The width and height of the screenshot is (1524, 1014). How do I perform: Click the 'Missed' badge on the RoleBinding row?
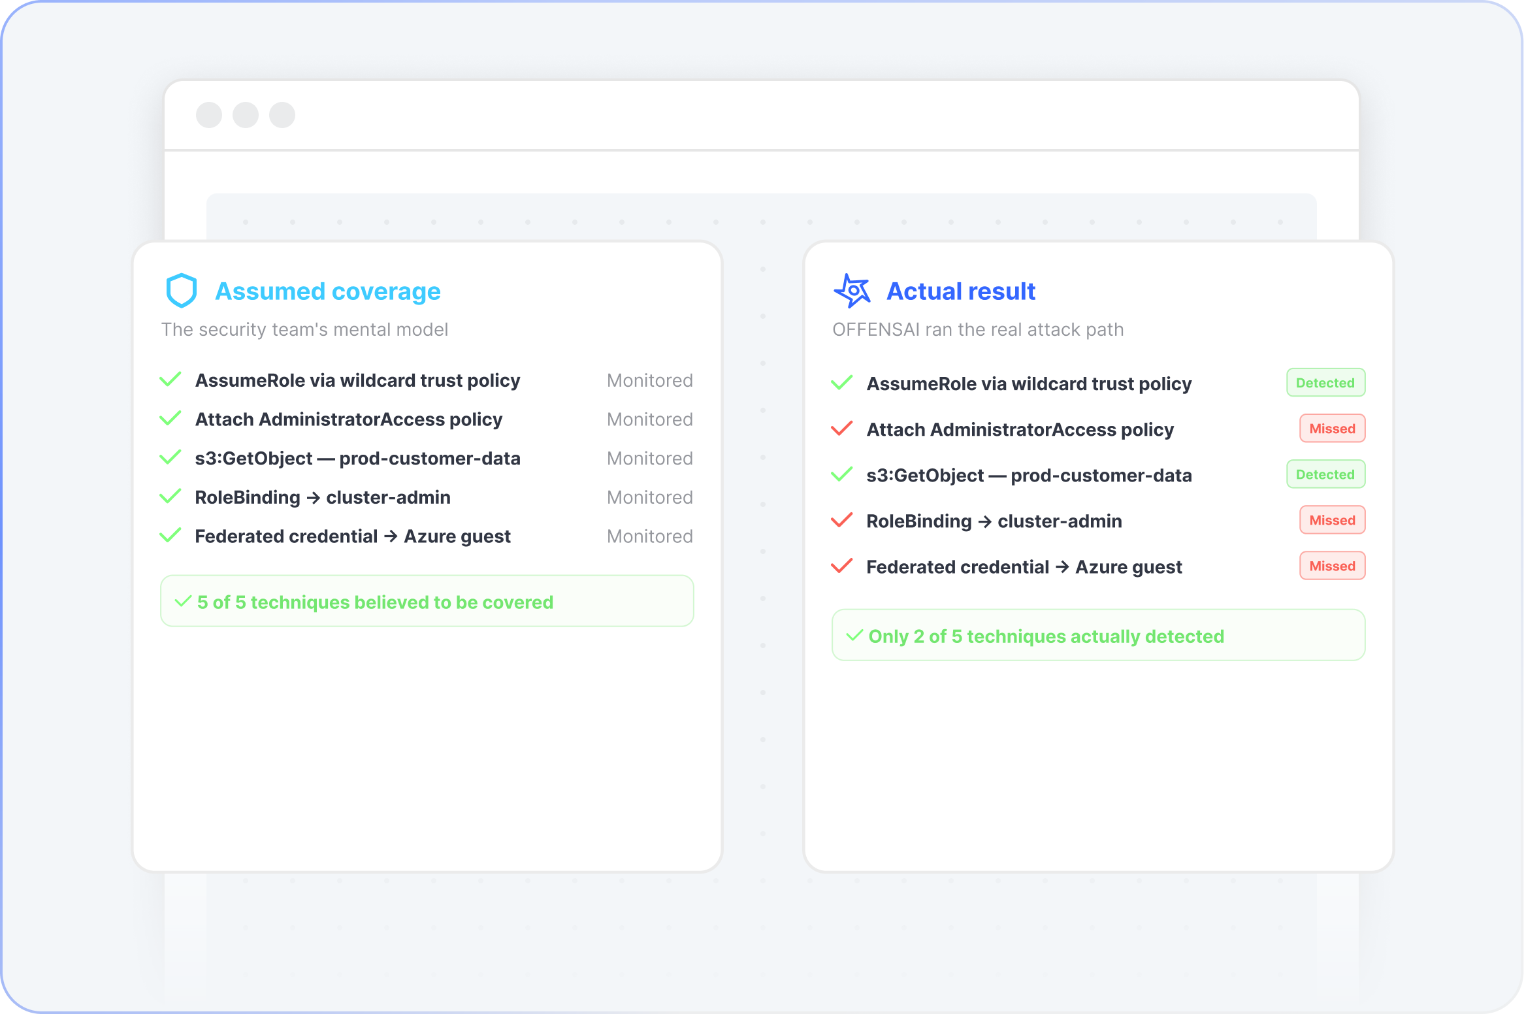click(1333, 519)
